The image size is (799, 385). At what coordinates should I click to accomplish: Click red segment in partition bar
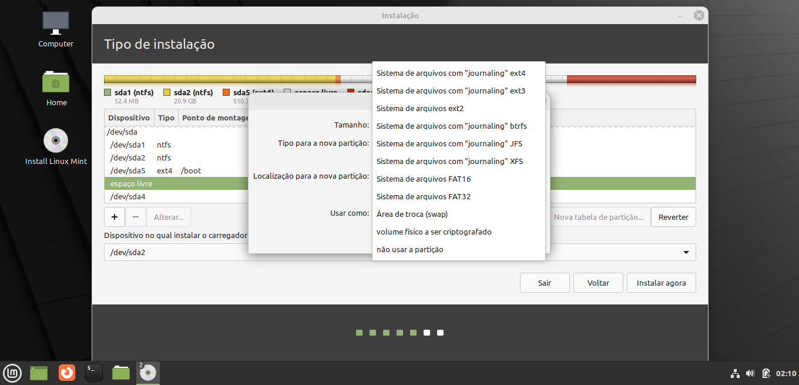click(631, 79)
